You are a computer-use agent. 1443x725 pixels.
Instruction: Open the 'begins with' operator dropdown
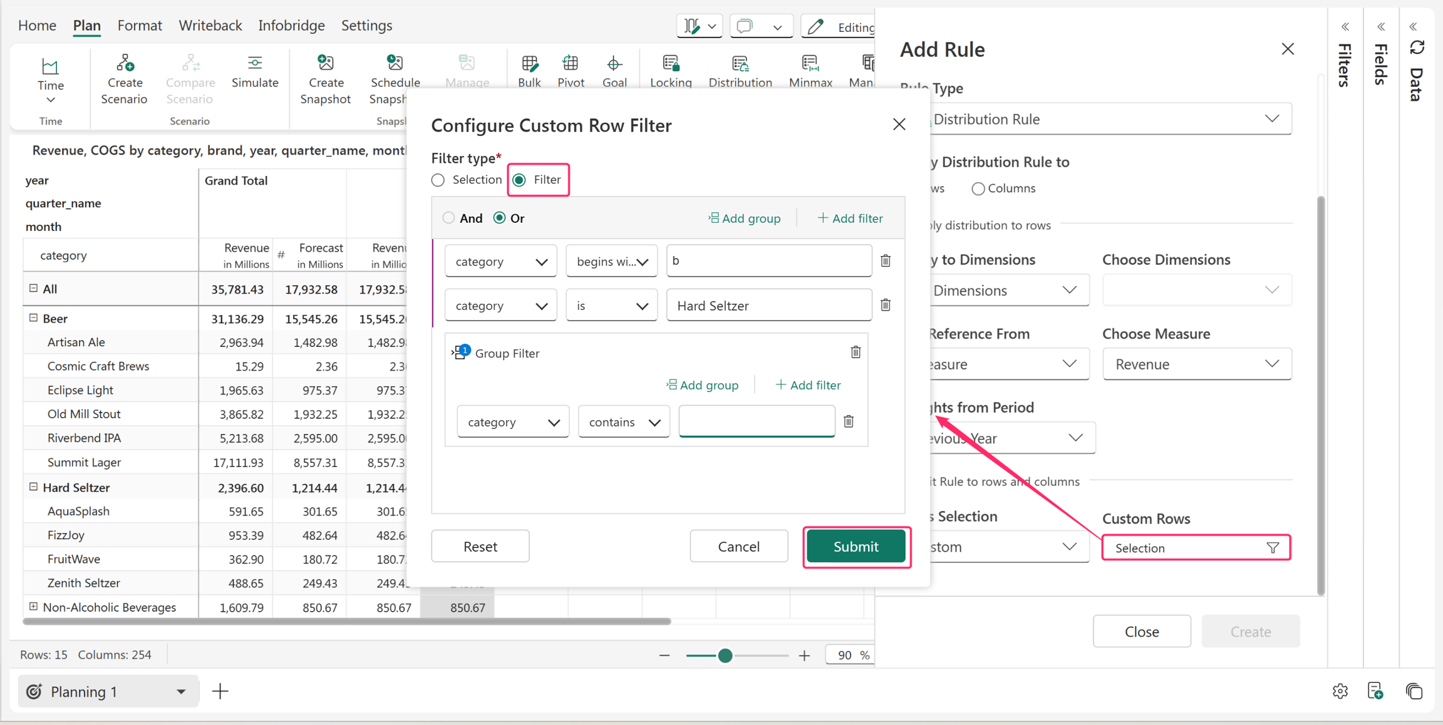pos(611,261)
